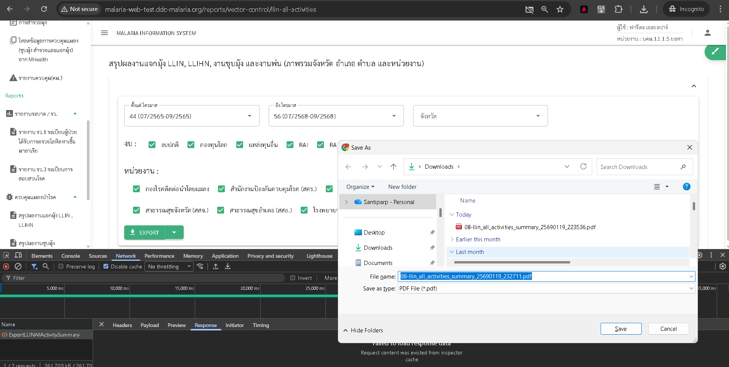Open the No throttling dropdown
Image resolution: width=729 pixels, height=367 pixels.
tap(169, 266)
